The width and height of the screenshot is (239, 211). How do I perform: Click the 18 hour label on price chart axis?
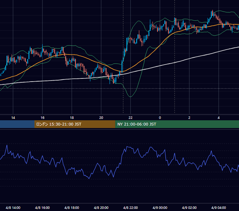(72, 118)
